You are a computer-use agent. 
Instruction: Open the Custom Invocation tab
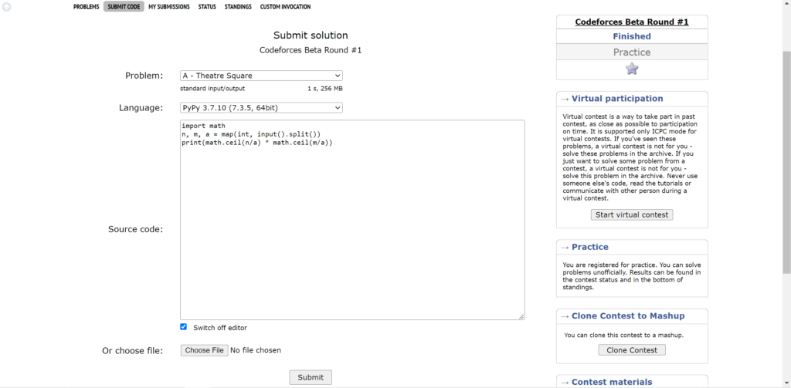285,7
